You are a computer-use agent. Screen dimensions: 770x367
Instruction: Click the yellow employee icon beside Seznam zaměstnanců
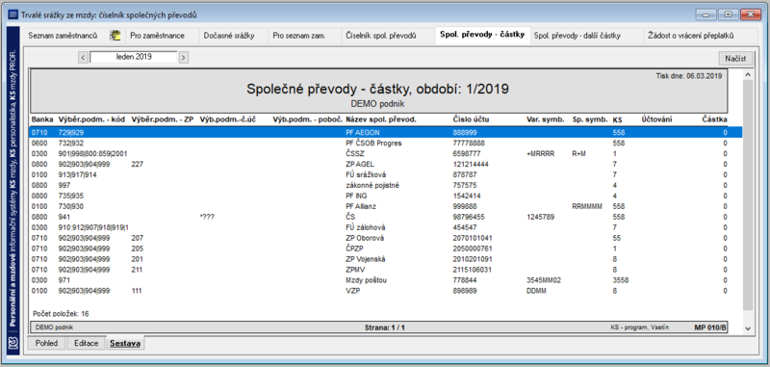tap(115, 36)
